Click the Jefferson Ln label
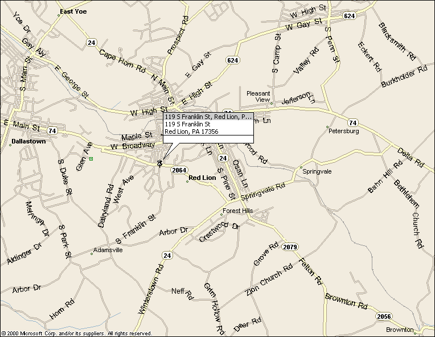 298,98
